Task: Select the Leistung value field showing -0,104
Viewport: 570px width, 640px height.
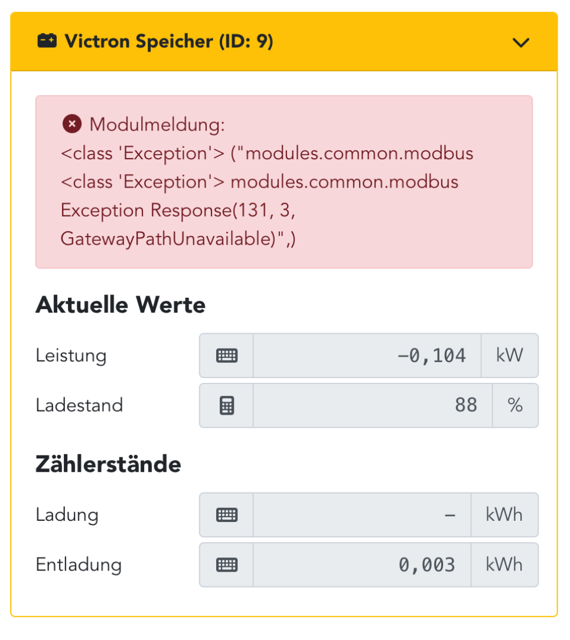Action: coord(366,356)
